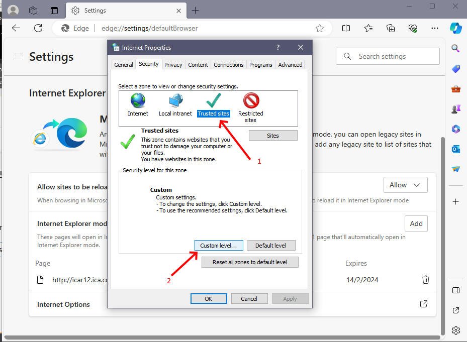Delete the icar12 page with the trash icon
This screenshot has width=467, height=342.
point(426,280)
